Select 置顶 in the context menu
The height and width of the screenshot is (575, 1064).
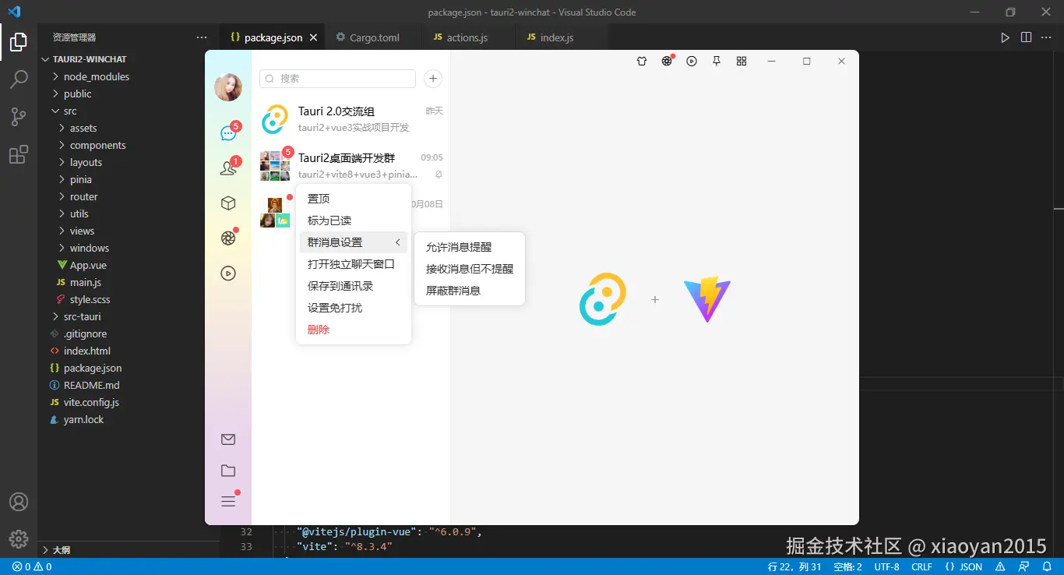[x=354, y=199]
